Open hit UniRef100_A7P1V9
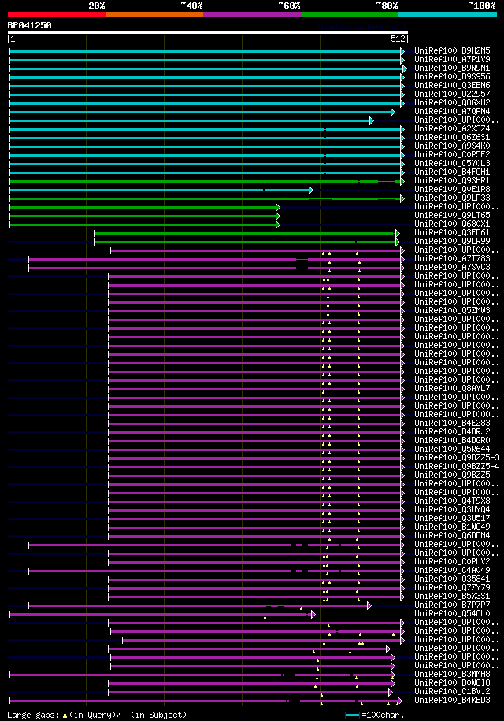 coord(452,59)
